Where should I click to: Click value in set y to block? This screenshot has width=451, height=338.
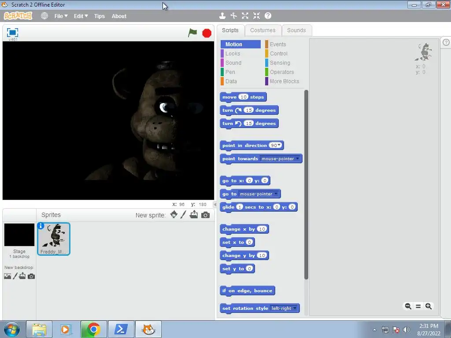249,268
